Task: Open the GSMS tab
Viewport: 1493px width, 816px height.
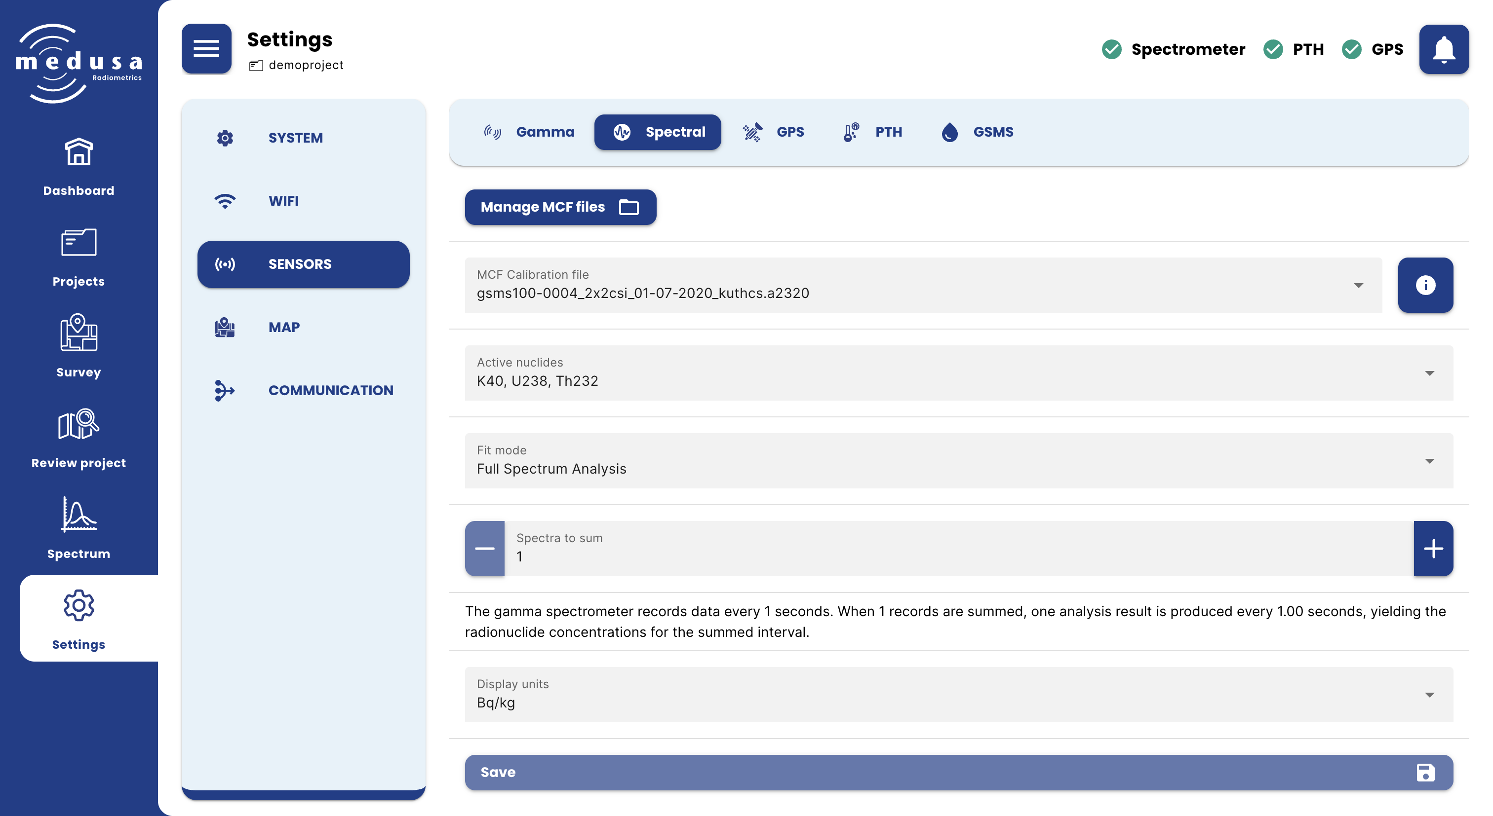Action: pos(977,132)
